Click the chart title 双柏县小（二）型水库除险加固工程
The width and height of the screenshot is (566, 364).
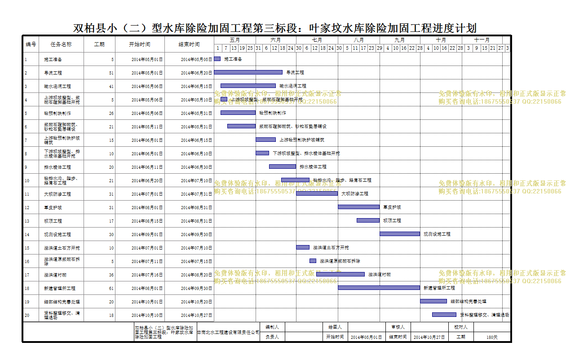(274, 28)
